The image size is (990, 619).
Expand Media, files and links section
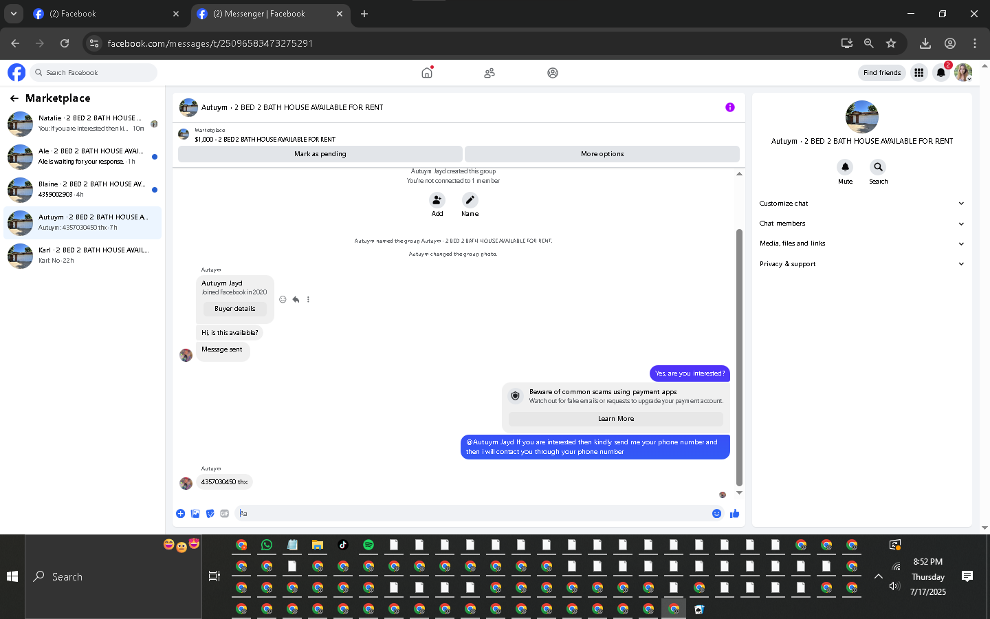point(861,243)
